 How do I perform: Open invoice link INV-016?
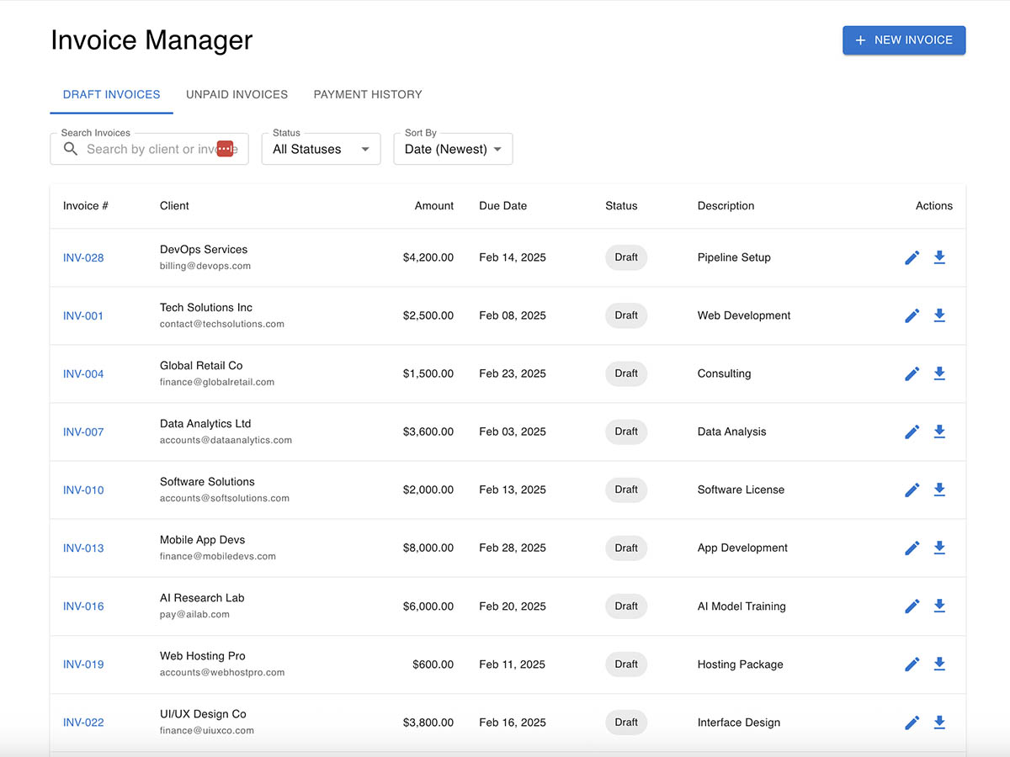(83, 606)
